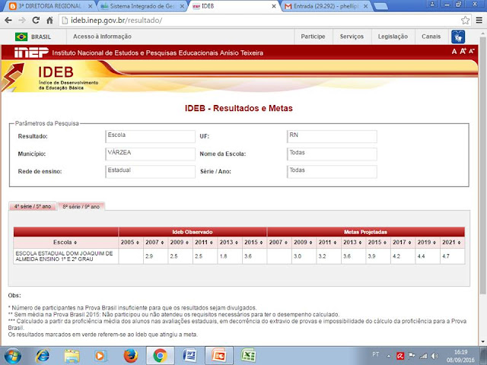Show hidden tray icons arrow
The width and height of the screenshot is (487, 365).
[389, 356]
